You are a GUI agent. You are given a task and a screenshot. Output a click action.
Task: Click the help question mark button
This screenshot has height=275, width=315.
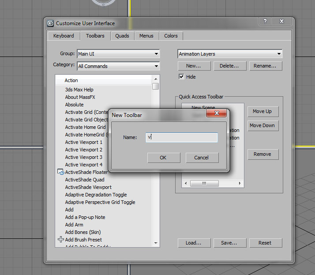coord(265,22)
